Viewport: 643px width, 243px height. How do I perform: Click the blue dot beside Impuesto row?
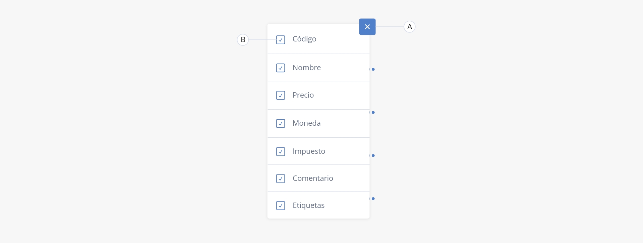coord(373,155)
